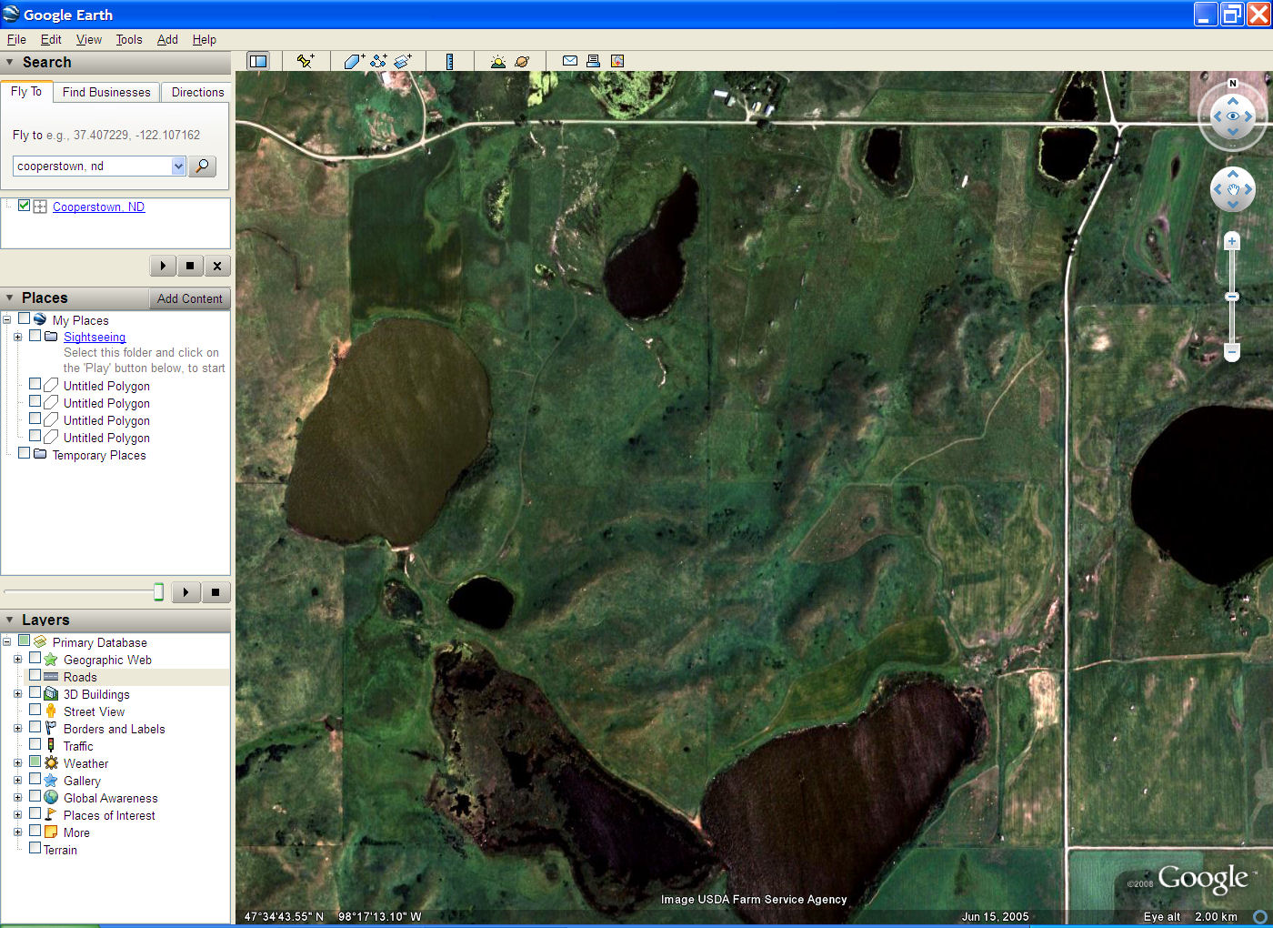Collapse the Primary Database tree node

pos(6,641)
